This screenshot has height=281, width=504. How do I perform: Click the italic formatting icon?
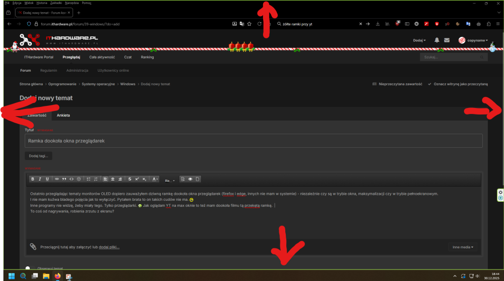(x=40, y=179)
